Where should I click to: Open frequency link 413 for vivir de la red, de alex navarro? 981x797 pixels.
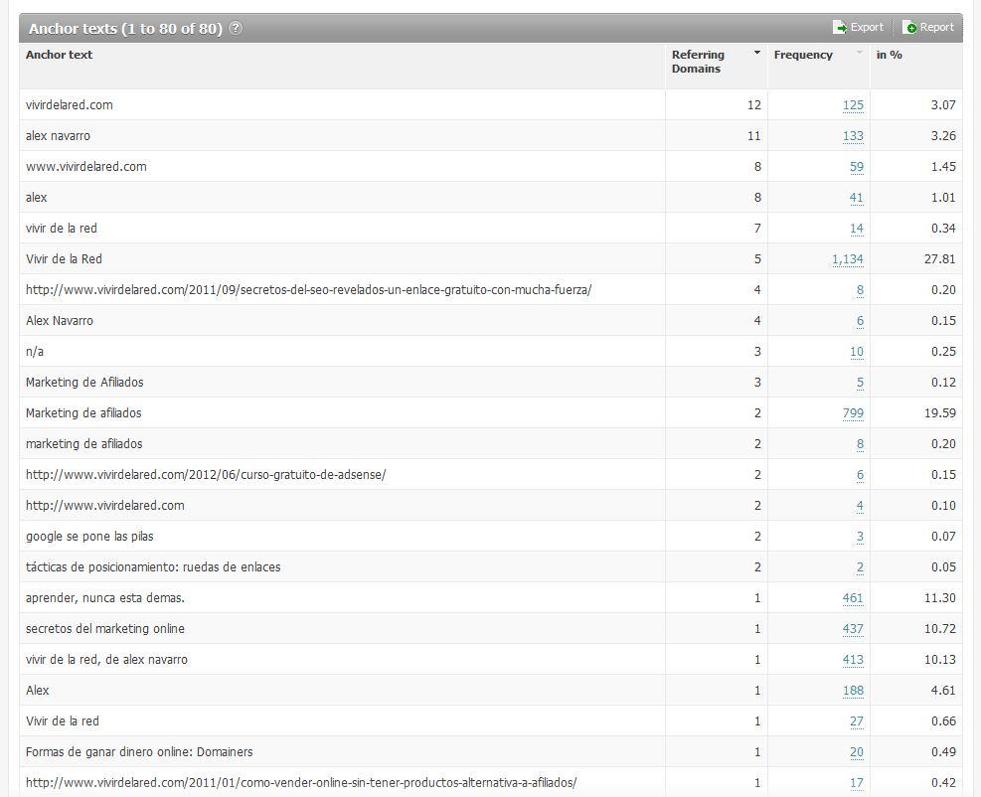853,660
